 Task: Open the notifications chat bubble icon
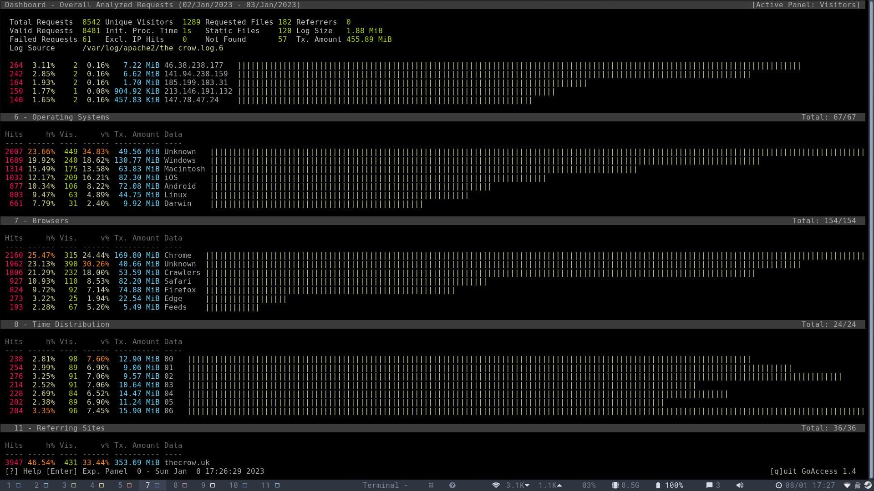point(709,486)
